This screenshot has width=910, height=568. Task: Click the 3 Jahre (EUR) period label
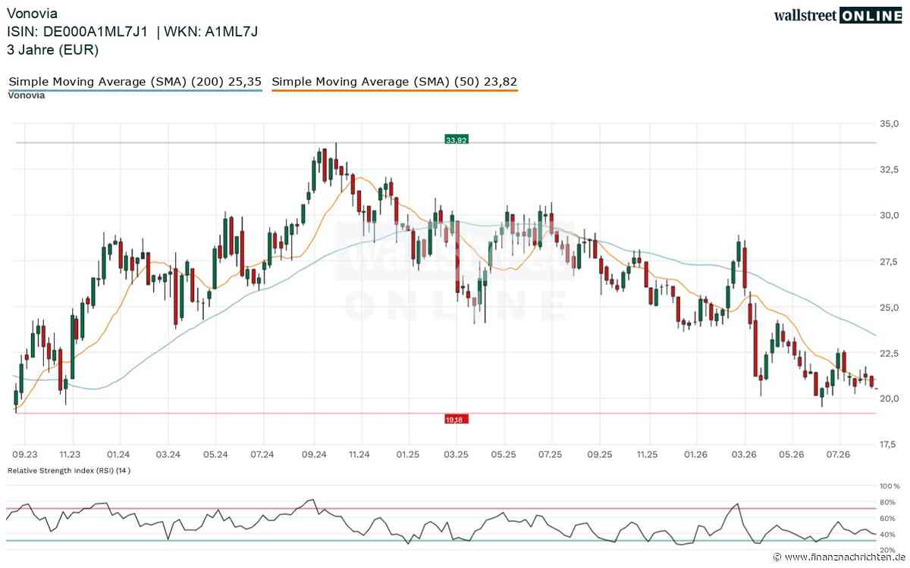(53, 50)
